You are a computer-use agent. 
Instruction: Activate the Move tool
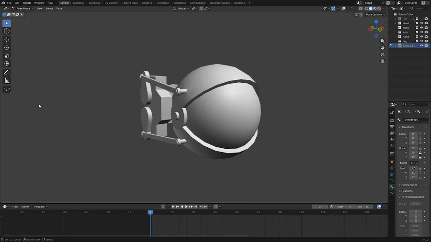point(7,40)
